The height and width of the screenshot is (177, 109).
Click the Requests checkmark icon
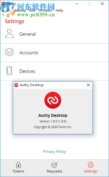pos(54,165)
